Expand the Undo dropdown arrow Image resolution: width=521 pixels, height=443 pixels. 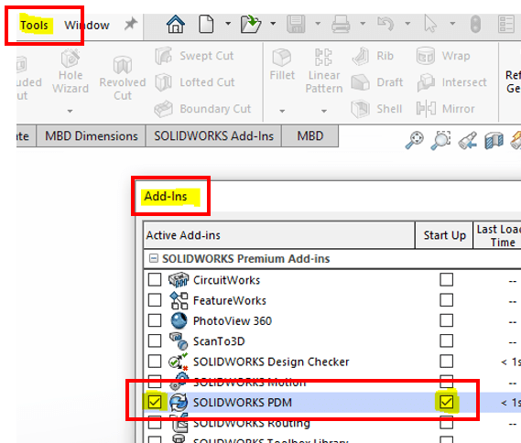click(x=407, y=23)
